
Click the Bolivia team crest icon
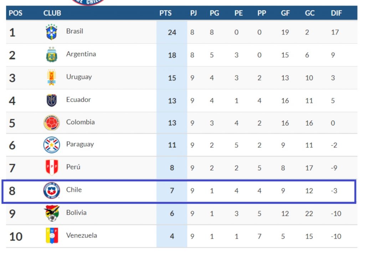click(x=51, y=213)
